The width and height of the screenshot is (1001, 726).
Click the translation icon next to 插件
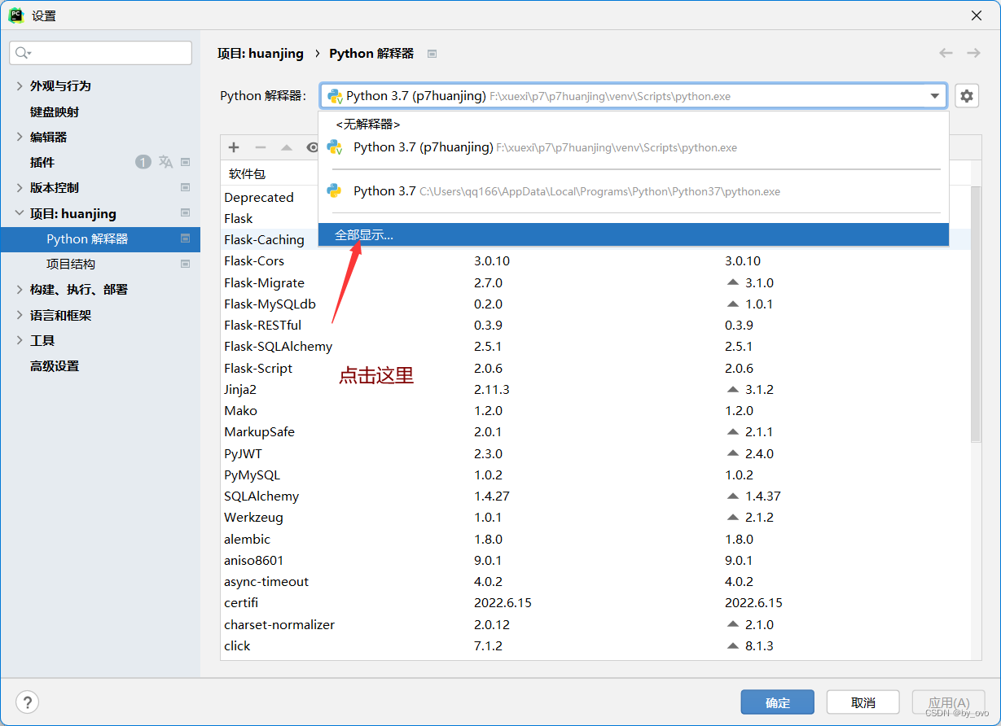tap(165, 162)
